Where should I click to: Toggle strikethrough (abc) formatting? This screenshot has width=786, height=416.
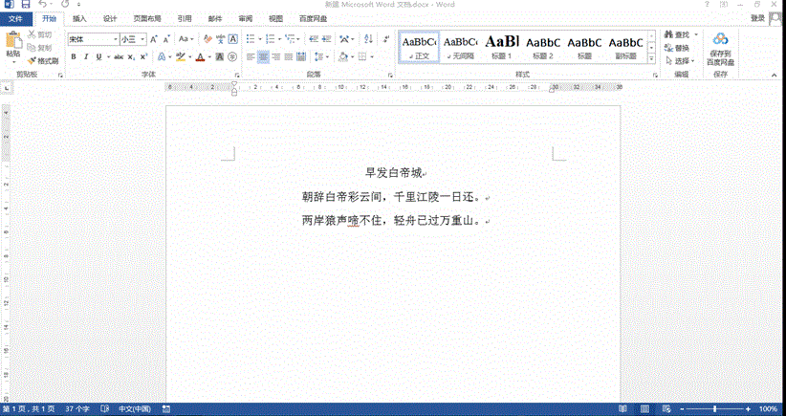pos(118,57)
